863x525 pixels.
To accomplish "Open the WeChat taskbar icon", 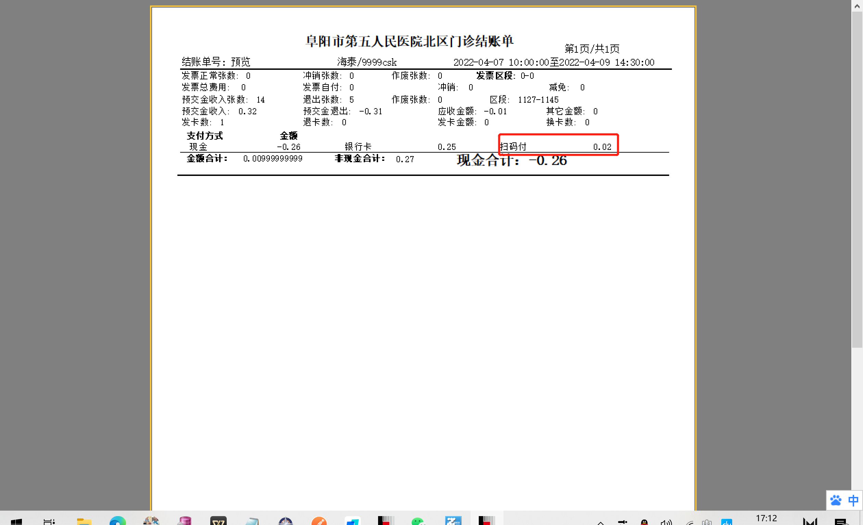I will (x=417, y=522).
